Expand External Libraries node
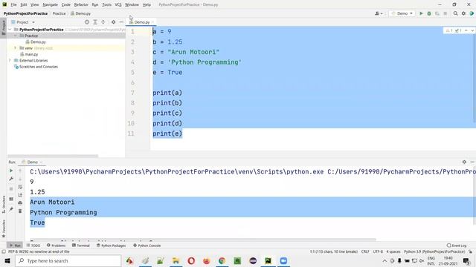 coord(10,61)
